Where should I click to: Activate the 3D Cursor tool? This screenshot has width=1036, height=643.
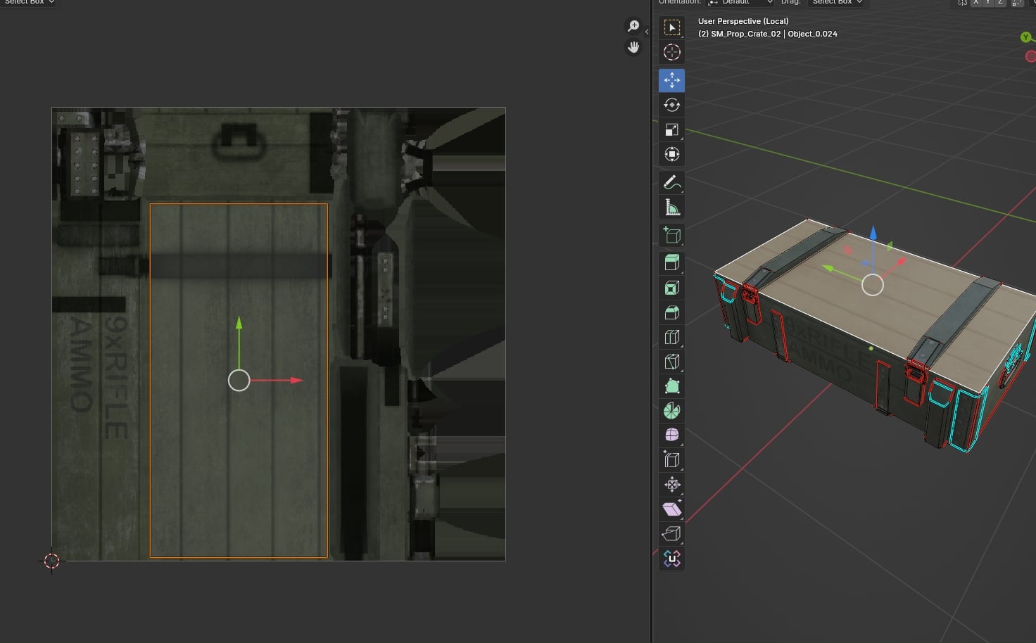tap(671, 52)
